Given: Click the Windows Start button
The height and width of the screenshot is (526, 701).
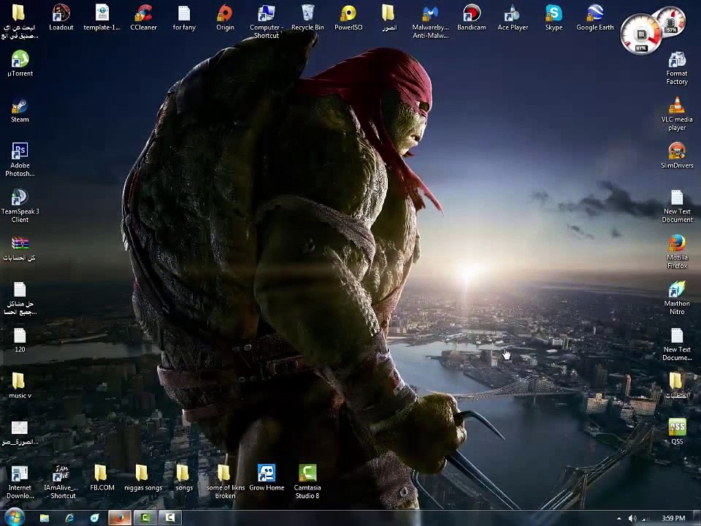Looking at the screenshot, I should 14,517.
